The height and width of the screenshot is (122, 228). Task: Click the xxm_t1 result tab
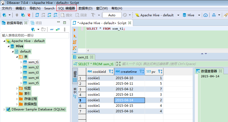pyautogui.click(x=83, y=57)
